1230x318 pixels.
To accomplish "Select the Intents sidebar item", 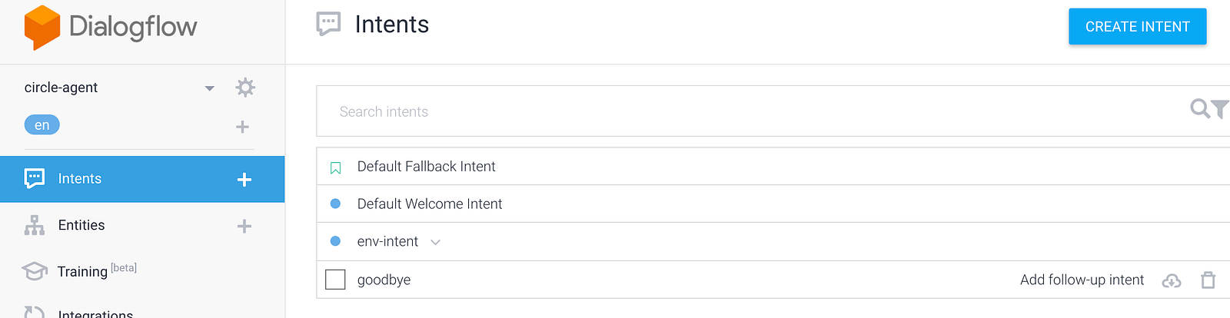I will [x=80, y=179].
